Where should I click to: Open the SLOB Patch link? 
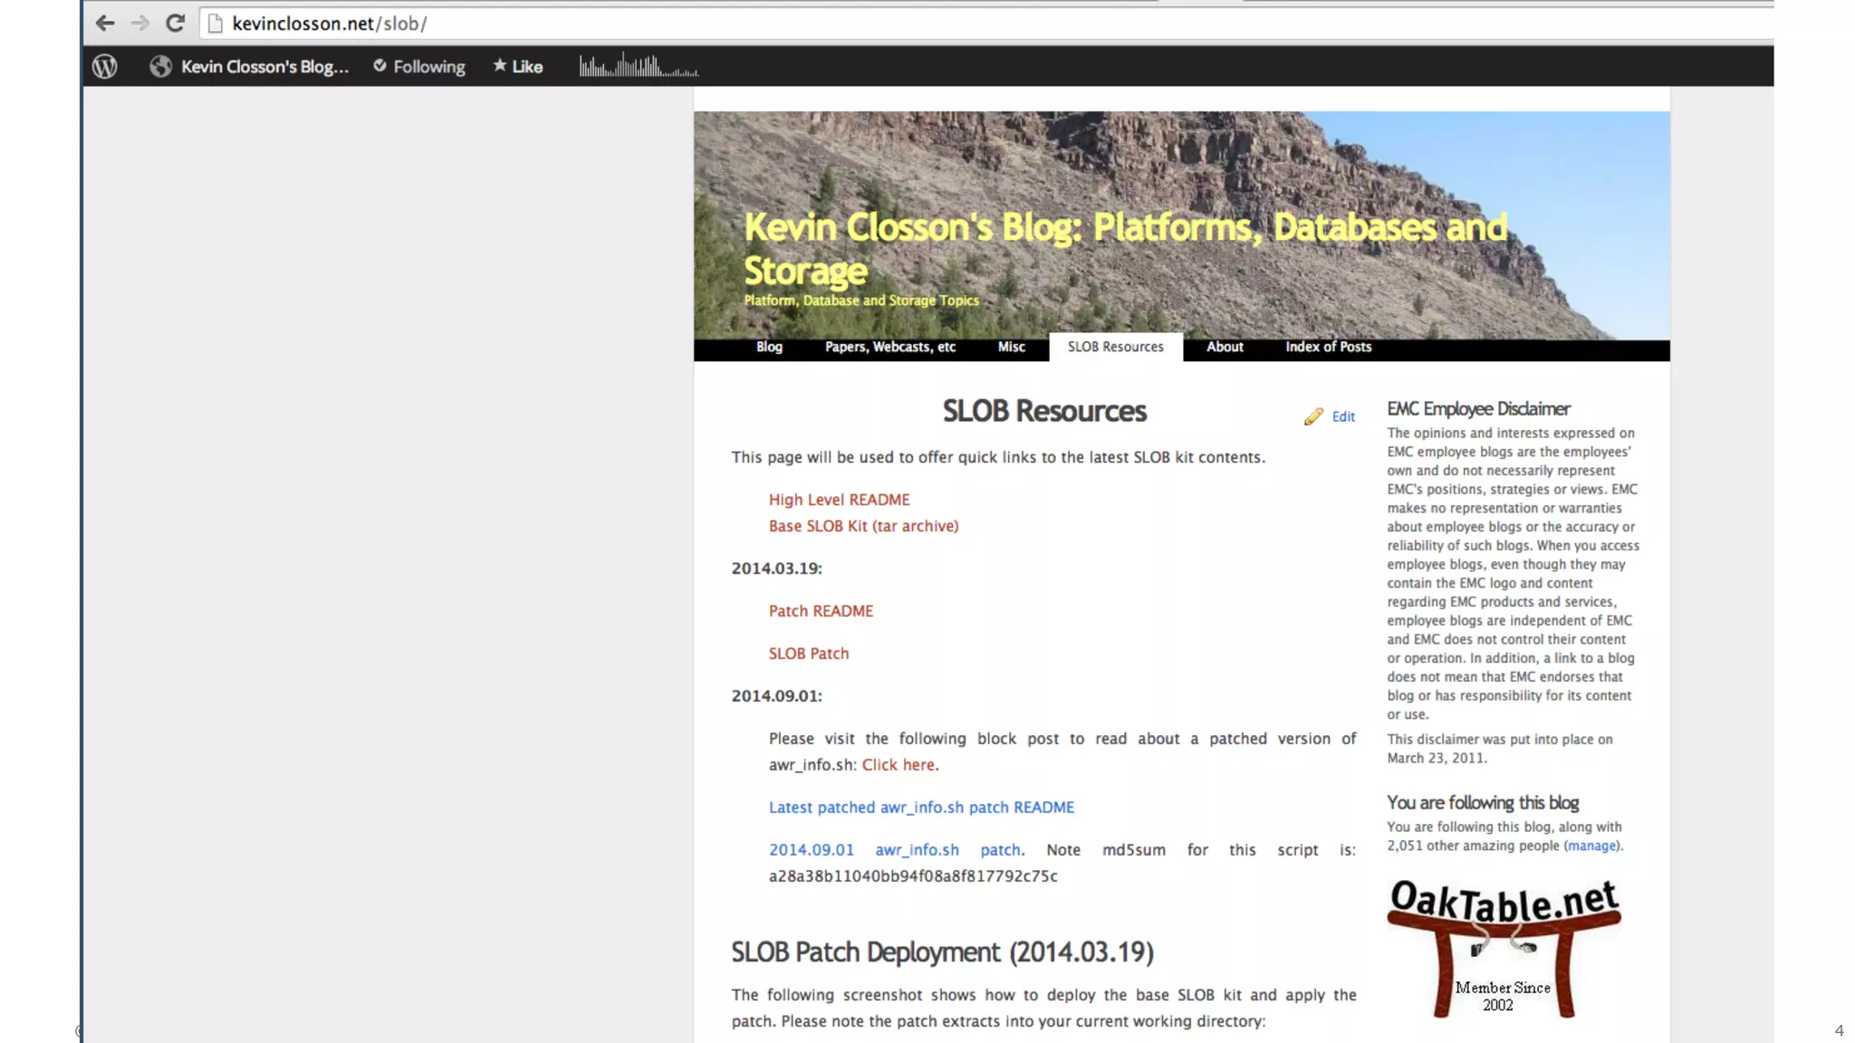(808, 654)
